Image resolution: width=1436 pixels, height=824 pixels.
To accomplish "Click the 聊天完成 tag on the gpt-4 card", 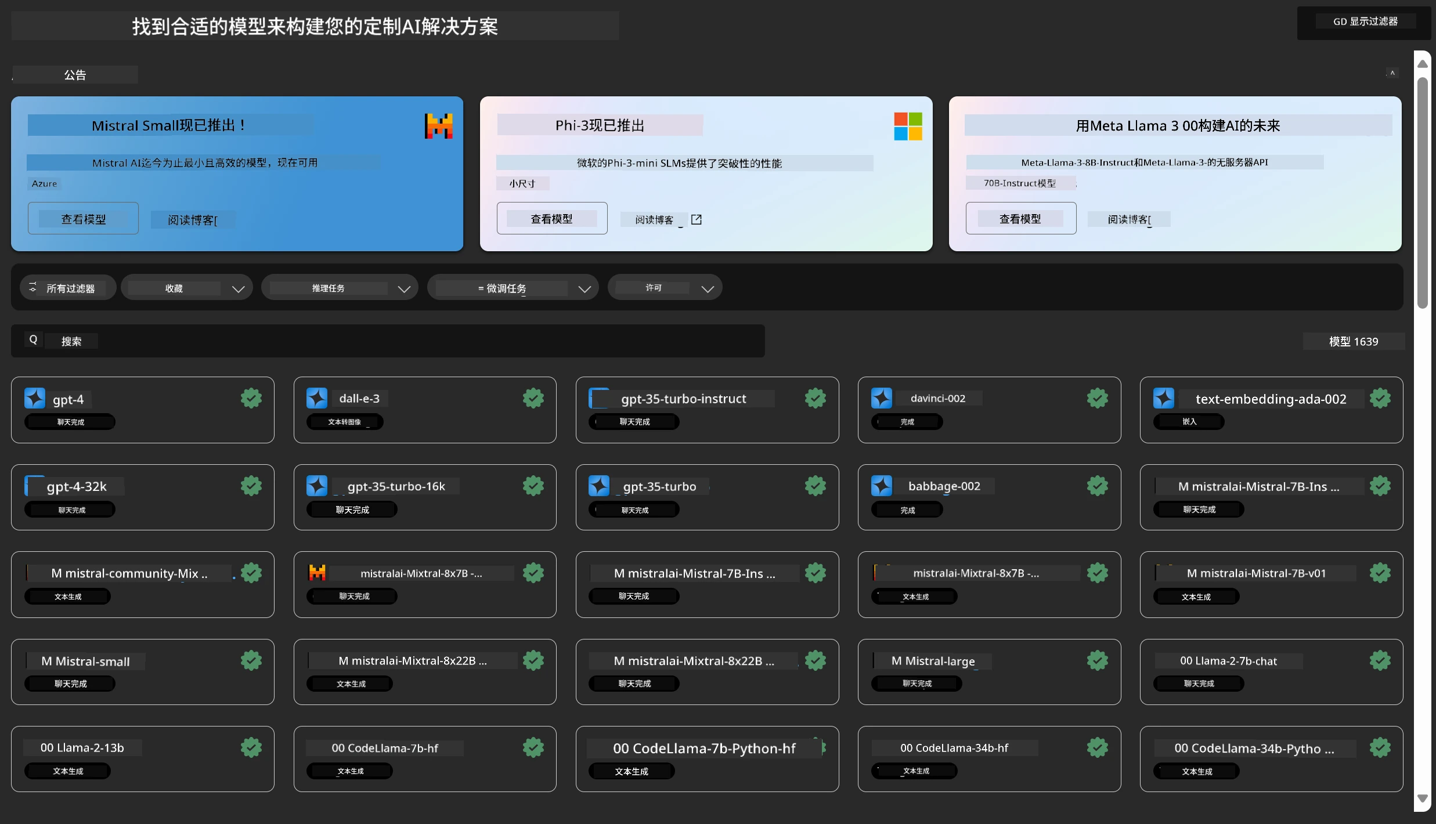I will [x=70, y=422].
